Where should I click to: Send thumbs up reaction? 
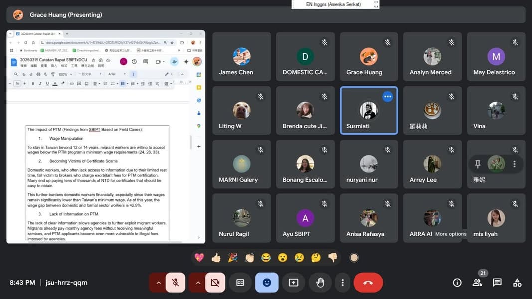(x=216, y=258)
